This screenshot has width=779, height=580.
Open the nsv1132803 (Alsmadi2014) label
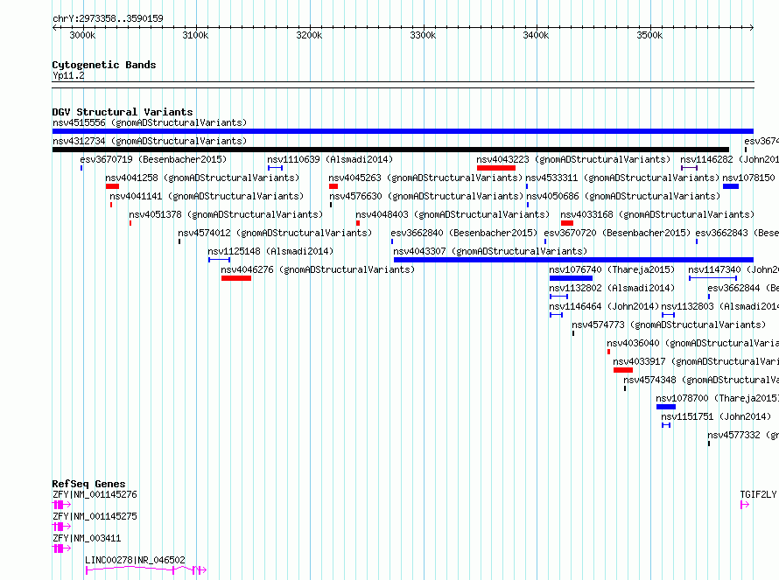click(719, 306)
